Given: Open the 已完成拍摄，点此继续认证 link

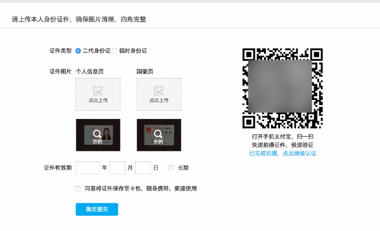Looking at the screenshot, I should pos(282,153).
